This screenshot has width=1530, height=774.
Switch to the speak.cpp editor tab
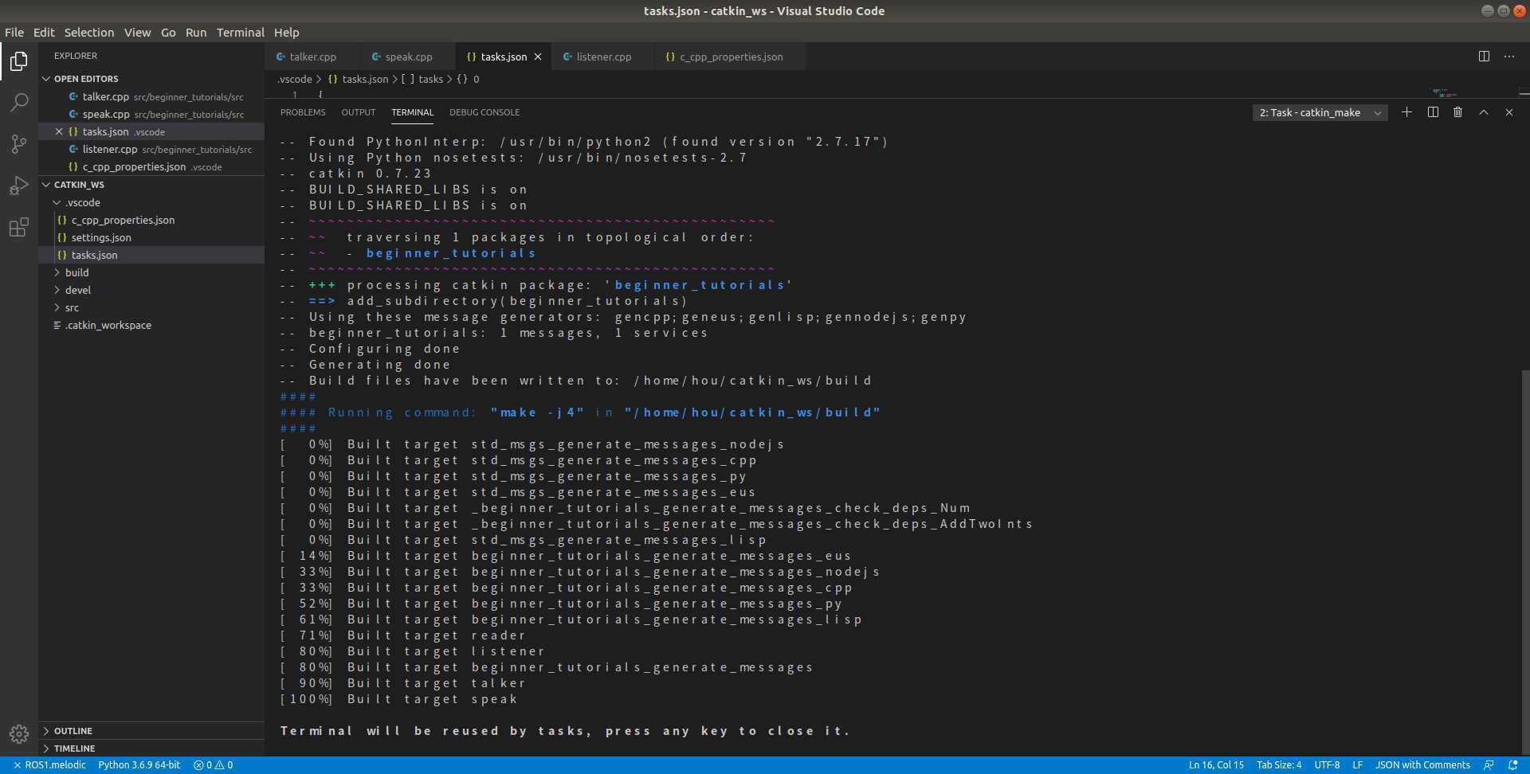(408, 57)
